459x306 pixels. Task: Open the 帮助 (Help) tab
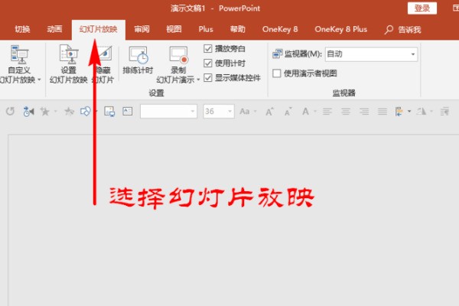click(237, 29)
